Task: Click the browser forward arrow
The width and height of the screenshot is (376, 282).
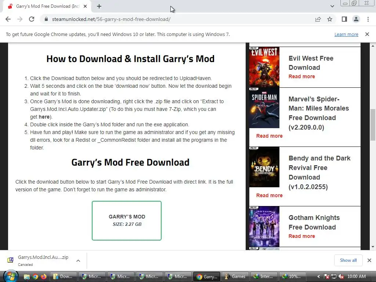Action: pos(20,19)
